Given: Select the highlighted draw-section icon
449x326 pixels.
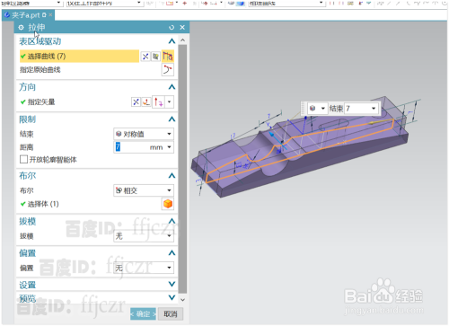Looking at the screenshot, I should tap(168, 56).
